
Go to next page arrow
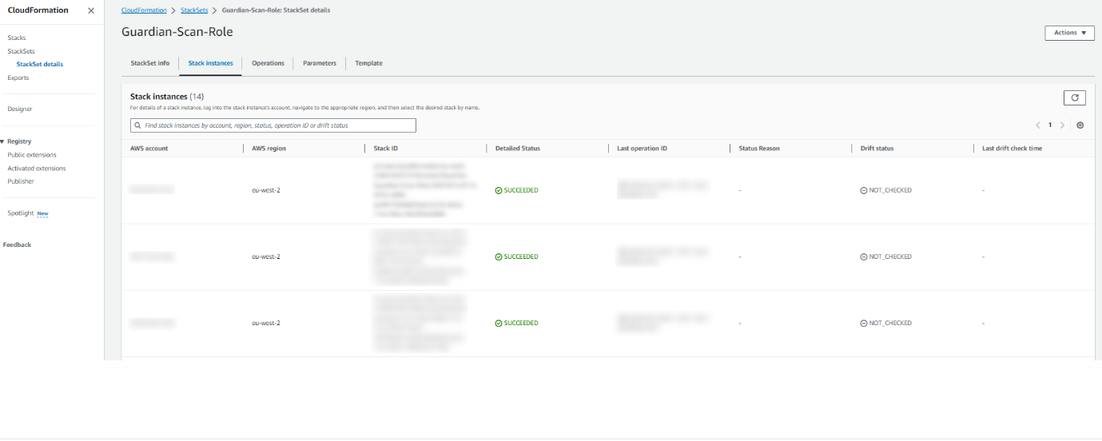coord(1062,125)
